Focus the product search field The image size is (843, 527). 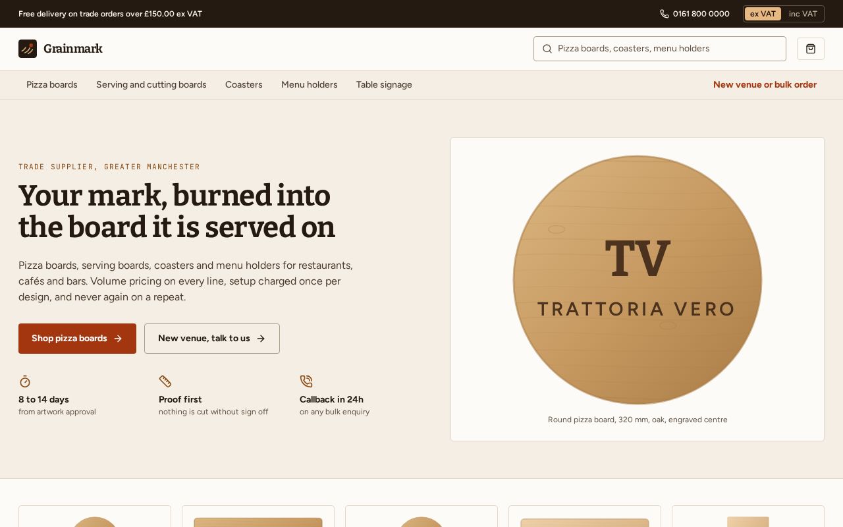click(x=659, y=49)
